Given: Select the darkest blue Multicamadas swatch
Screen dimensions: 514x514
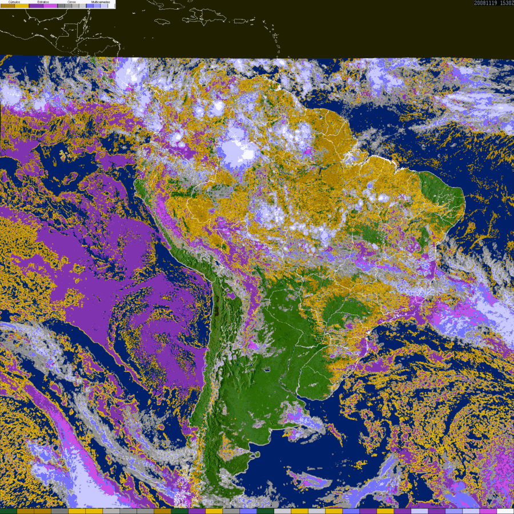Looking at the screenshot, I should coord(90,6).
